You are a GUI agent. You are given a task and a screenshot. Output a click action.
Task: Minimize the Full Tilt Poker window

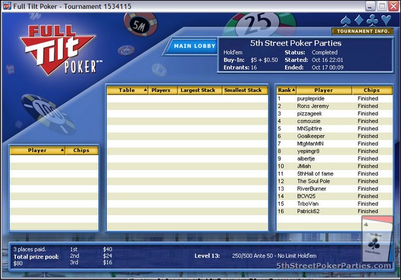click(370, 6)
